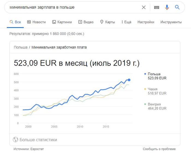
Task: Open the Инструменты search tools
Action: 171,22
